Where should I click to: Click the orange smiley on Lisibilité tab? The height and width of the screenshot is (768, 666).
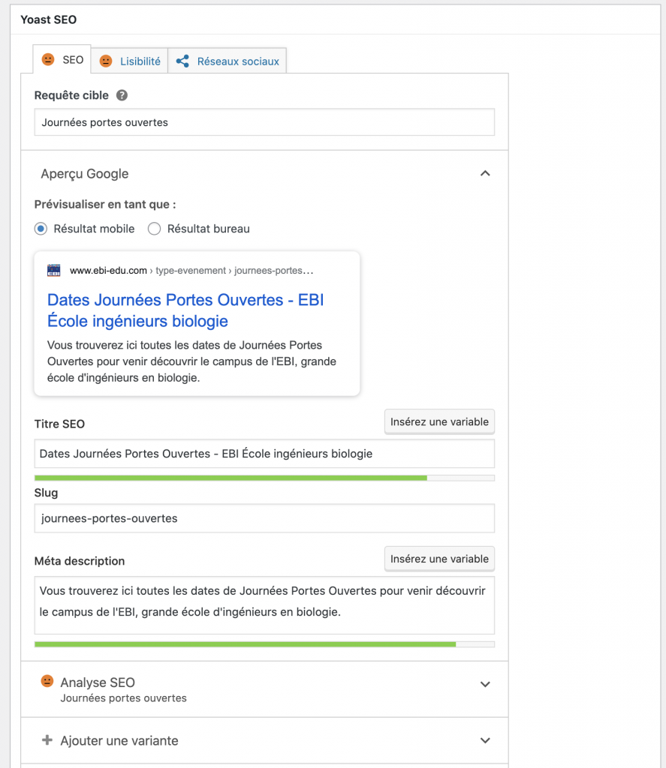click(x=106, y=61)
